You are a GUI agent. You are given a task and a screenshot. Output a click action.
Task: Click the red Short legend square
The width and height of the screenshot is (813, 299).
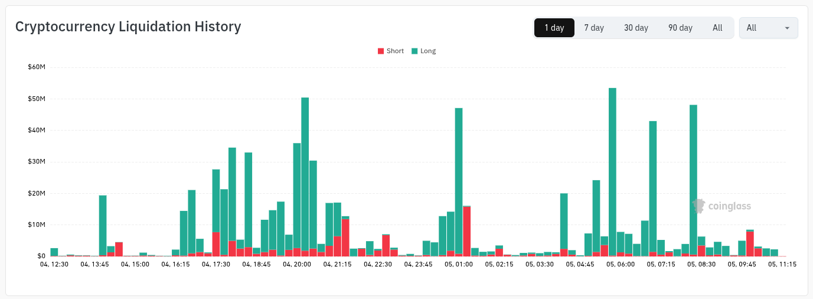[381, 51]
